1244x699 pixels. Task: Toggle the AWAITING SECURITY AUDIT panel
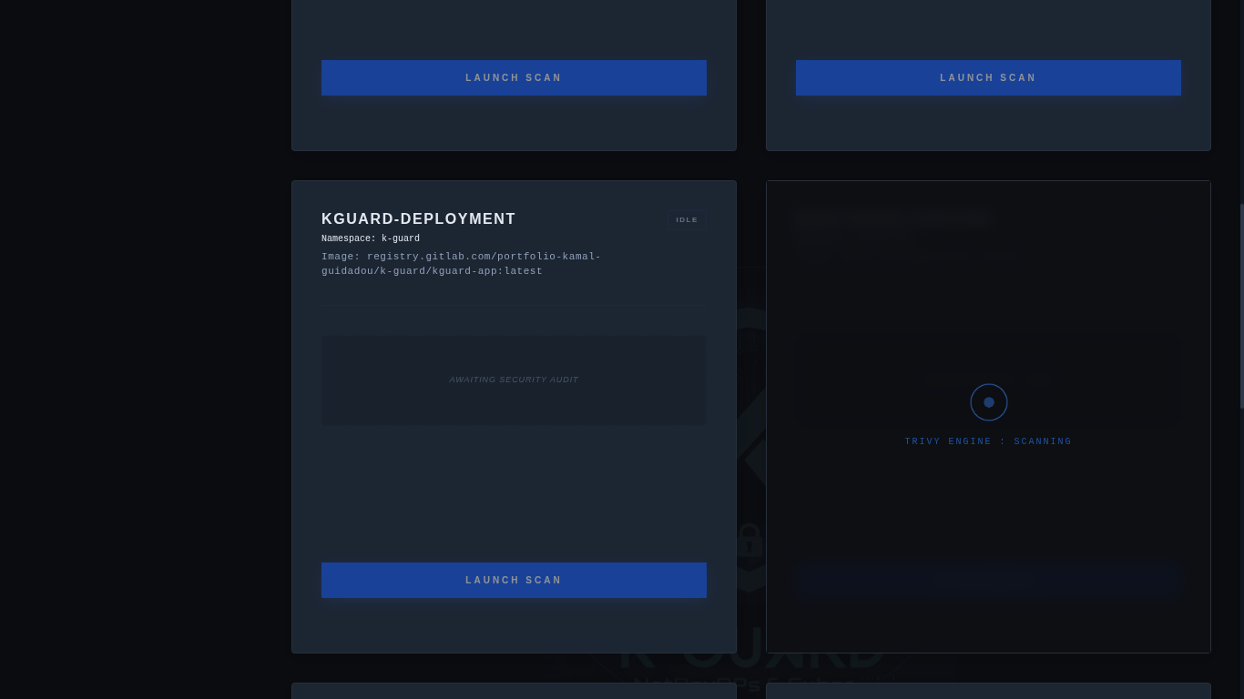tap(514, 380)
